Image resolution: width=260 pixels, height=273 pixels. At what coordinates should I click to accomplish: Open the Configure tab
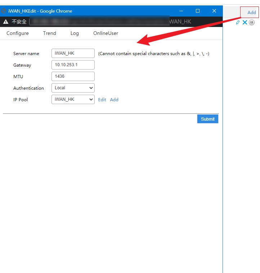tap(18, 33)
